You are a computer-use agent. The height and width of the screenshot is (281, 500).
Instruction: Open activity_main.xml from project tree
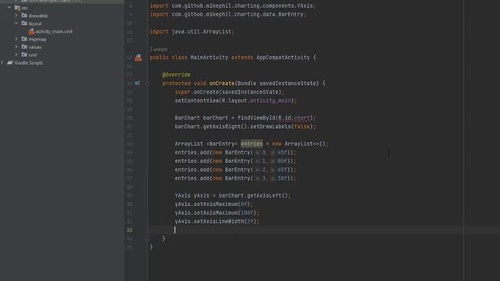tap(54, 31)
